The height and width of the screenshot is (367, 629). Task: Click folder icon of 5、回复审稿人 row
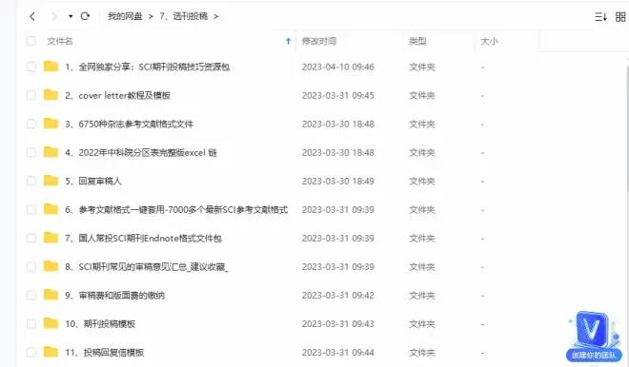pyautogui.click(x=51, y=181)
